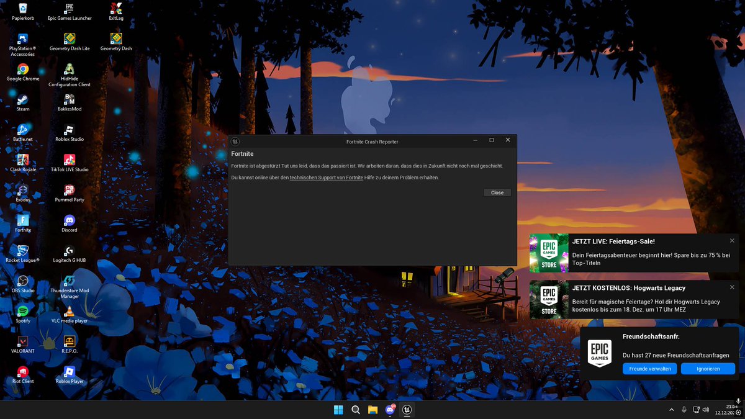Select the ExitLag desktop icon
Viewport: 745px width, 419px height.
click(116, 11)
